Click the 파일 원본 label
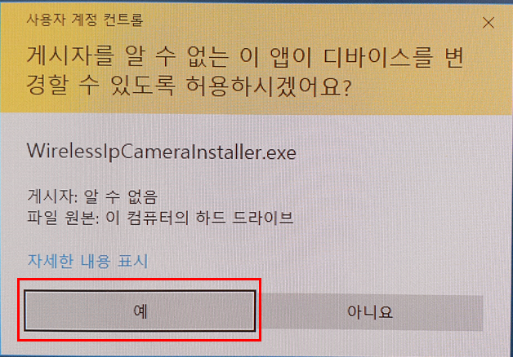513x357 pixels. [x=61, y=218]
